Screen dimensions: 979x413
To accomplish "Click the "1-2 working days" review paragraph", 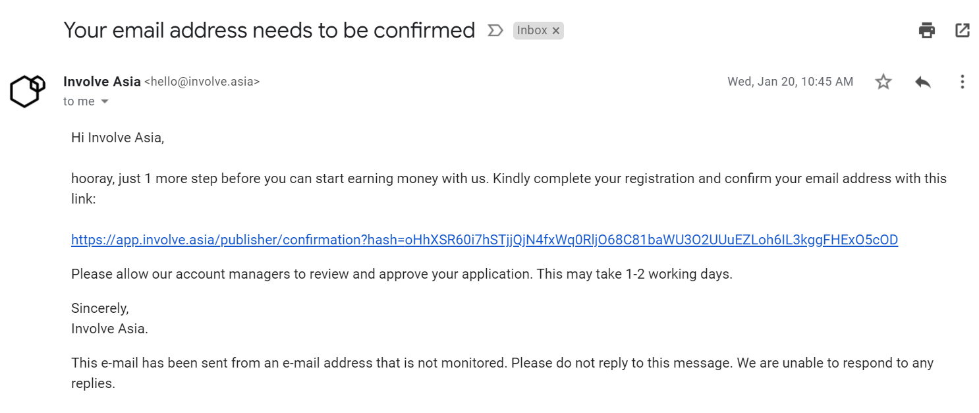I will click(x=402, y=274).
